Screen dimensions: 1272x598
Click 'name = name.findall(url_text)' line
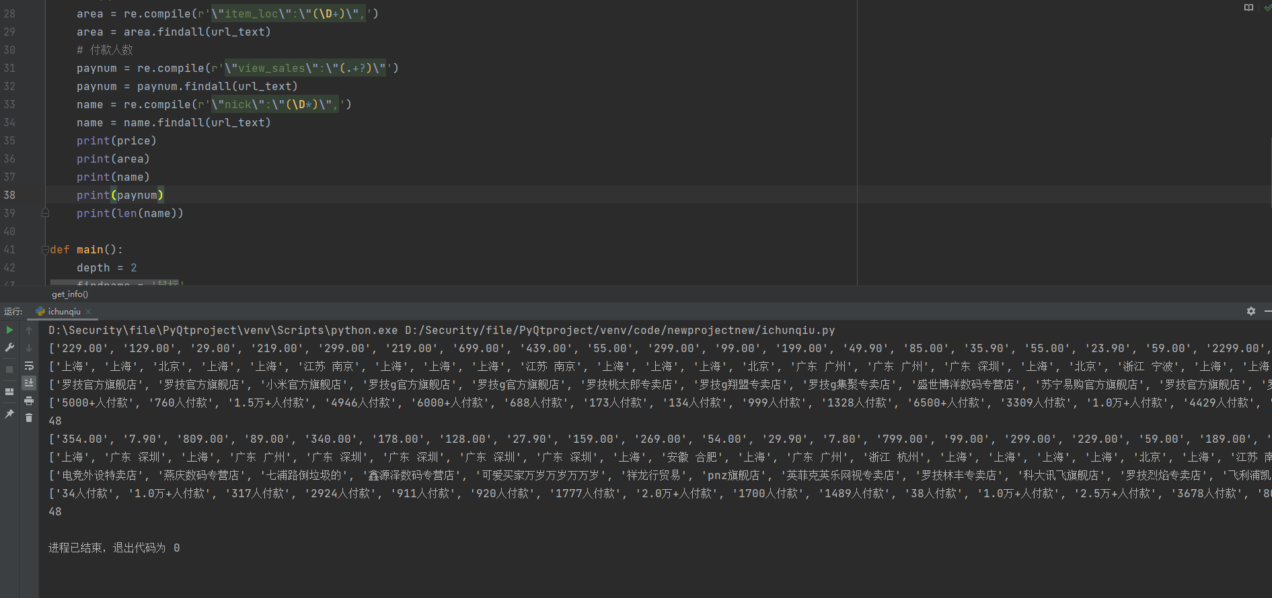tap(174, 122)
